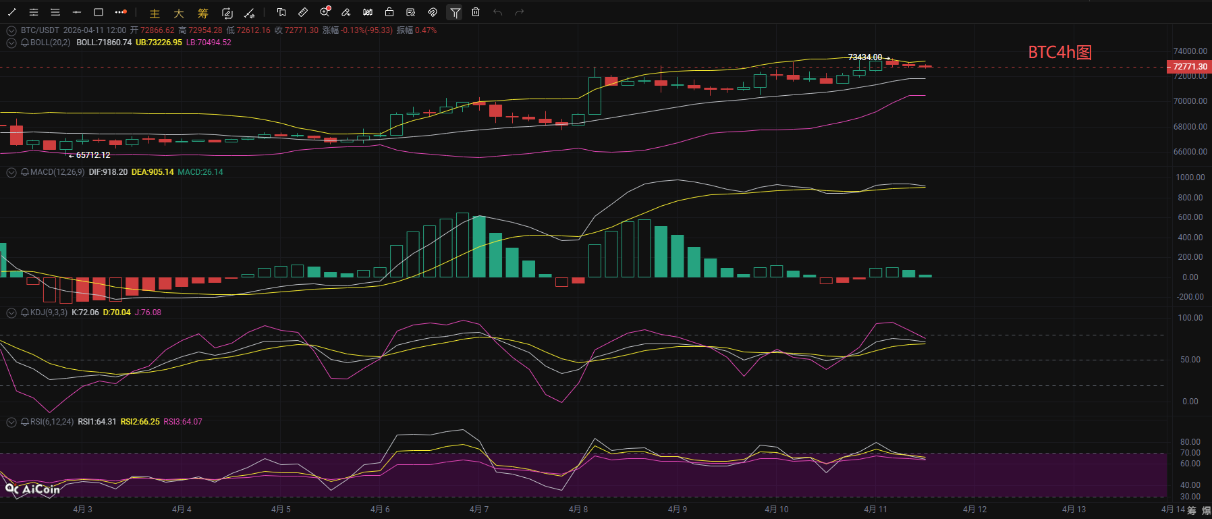1212x519 pixels.
Task: Pick the ruler measurement tool
Action: (x=303, y=12)
